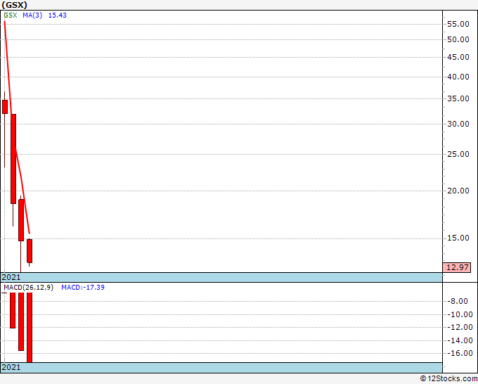
Task: Click the 40.00 price axis label
Action: point(458,77)
